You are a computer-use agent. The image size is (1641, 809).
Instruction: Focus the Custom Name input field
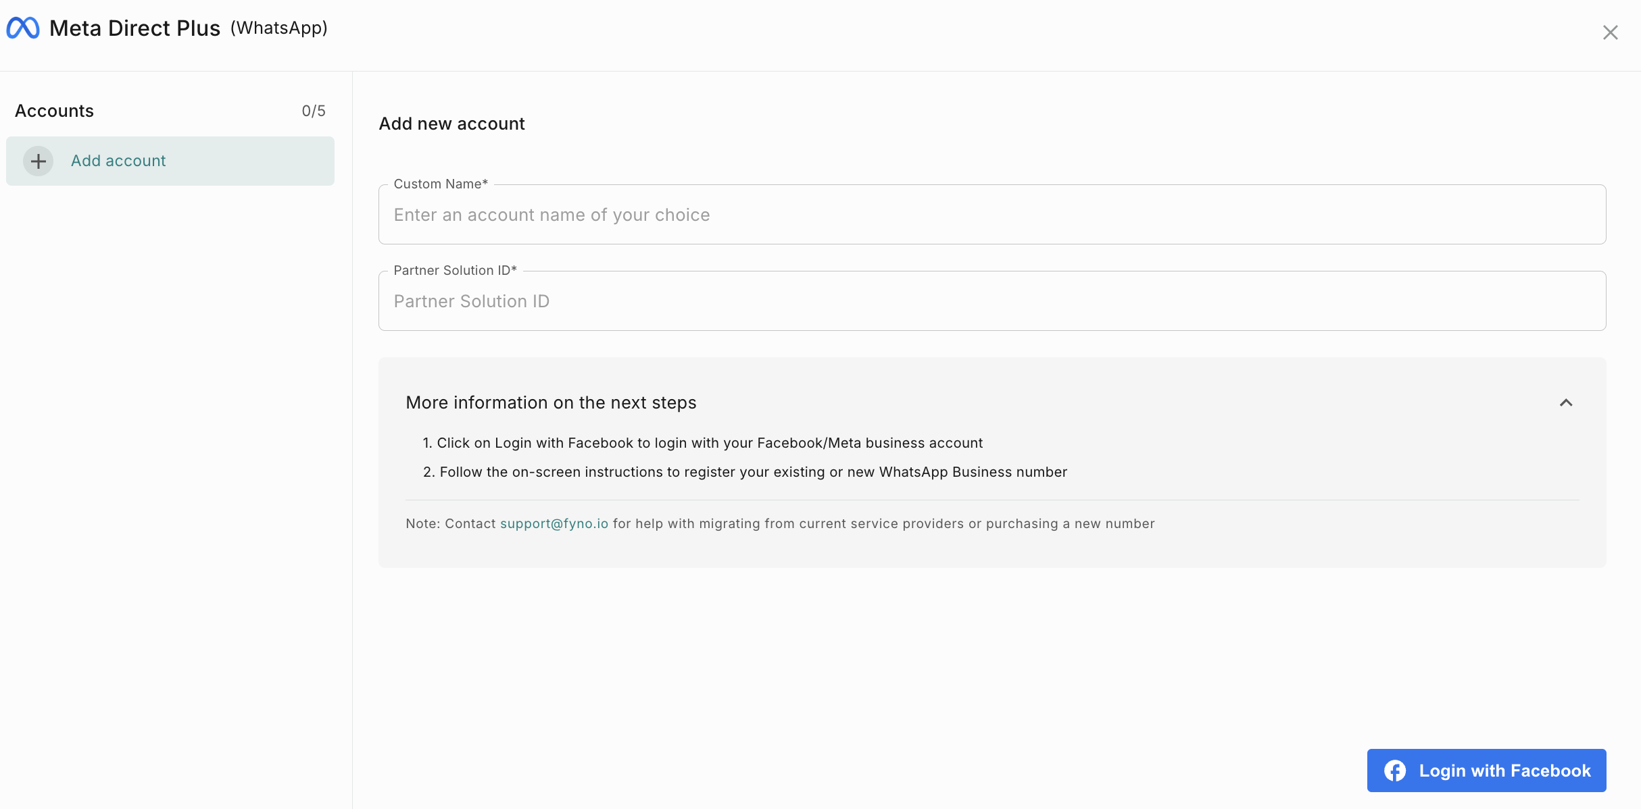[x=991, y=215]
